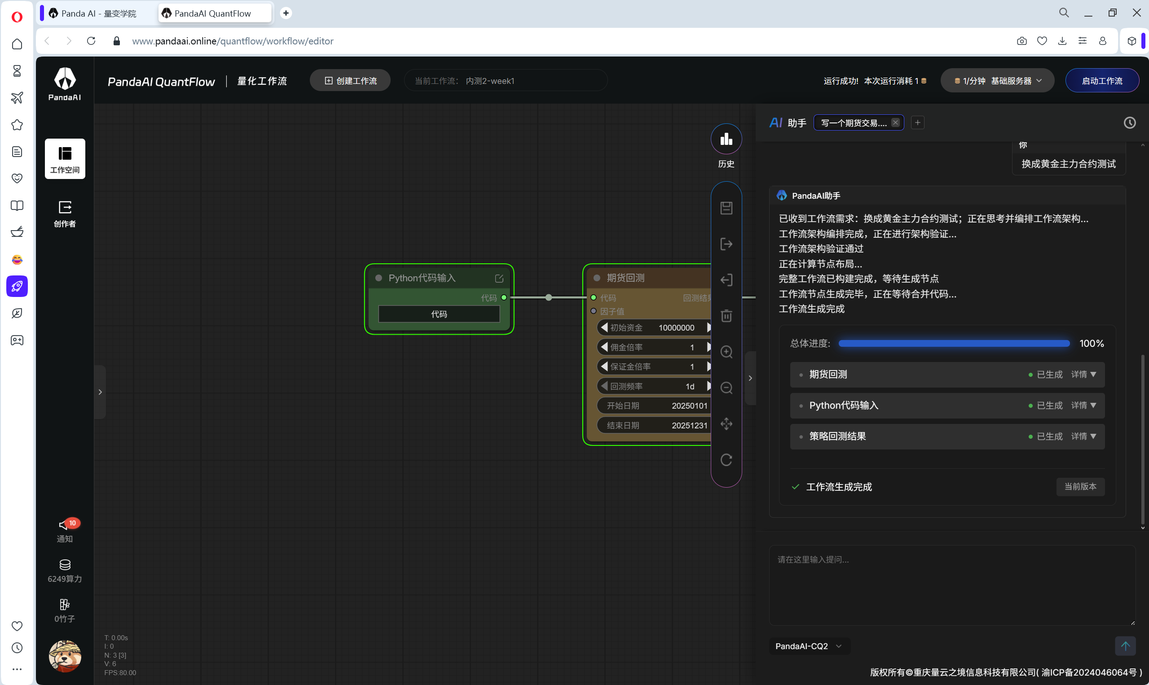This screenshot has height=685, width=1149.
Task: Open the edit icon on Python代码输入 node
Action: [x=499, y=278]
